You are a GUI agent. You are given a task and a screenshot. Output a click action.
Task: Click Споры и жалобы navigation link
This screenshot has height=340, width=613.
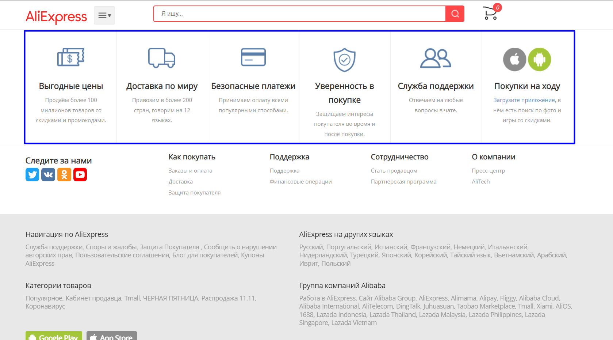pos(111,247)
